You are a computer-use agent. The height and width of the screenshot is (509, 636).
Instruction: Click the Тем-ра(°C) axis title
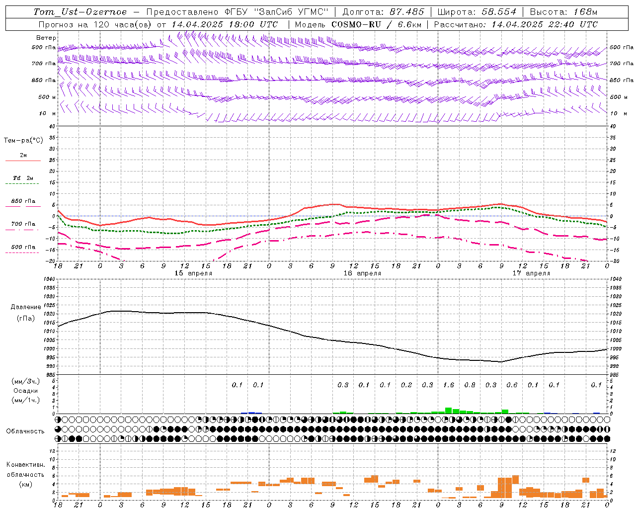pyautogui.click(x=23, y=141)
